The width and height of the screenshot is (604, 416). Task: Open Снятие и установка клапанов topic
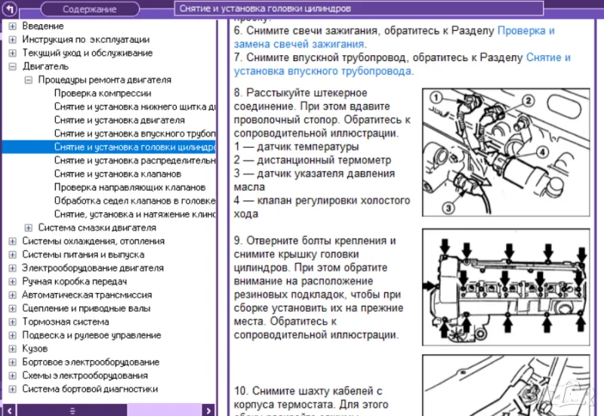[x=117, y=174]
